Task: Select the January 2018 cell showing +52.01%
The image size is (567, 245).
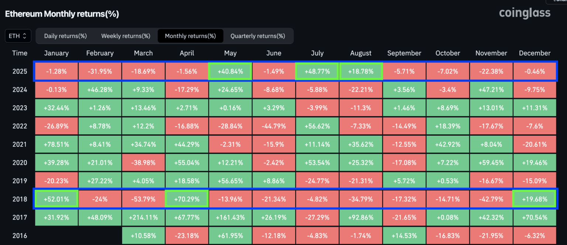Action: pos(56,199)
